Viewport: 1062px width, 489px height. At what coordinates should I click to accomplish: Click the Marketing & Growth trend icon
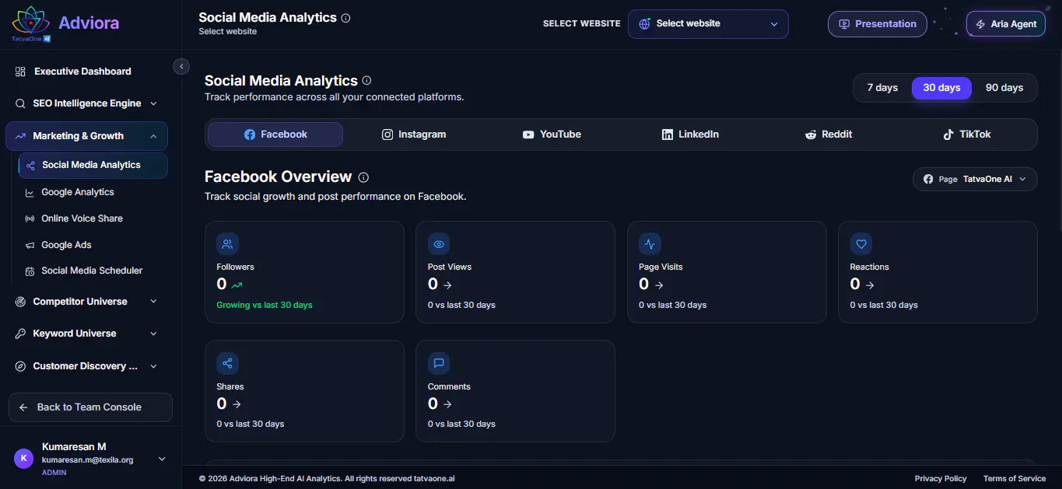pos(20,136)
